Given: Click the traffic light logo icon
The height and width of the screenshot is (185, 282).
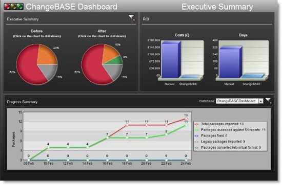Looking at the screenshot, I should click(x=14, y=7).
